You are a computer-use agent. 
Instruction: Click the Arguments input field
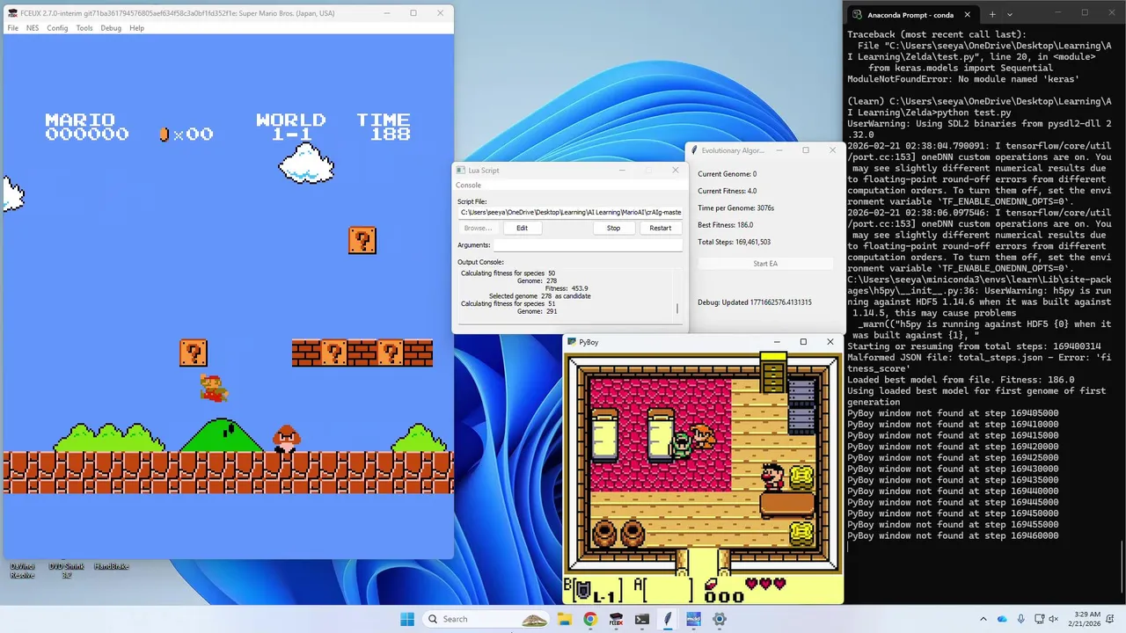pos(588,245)
